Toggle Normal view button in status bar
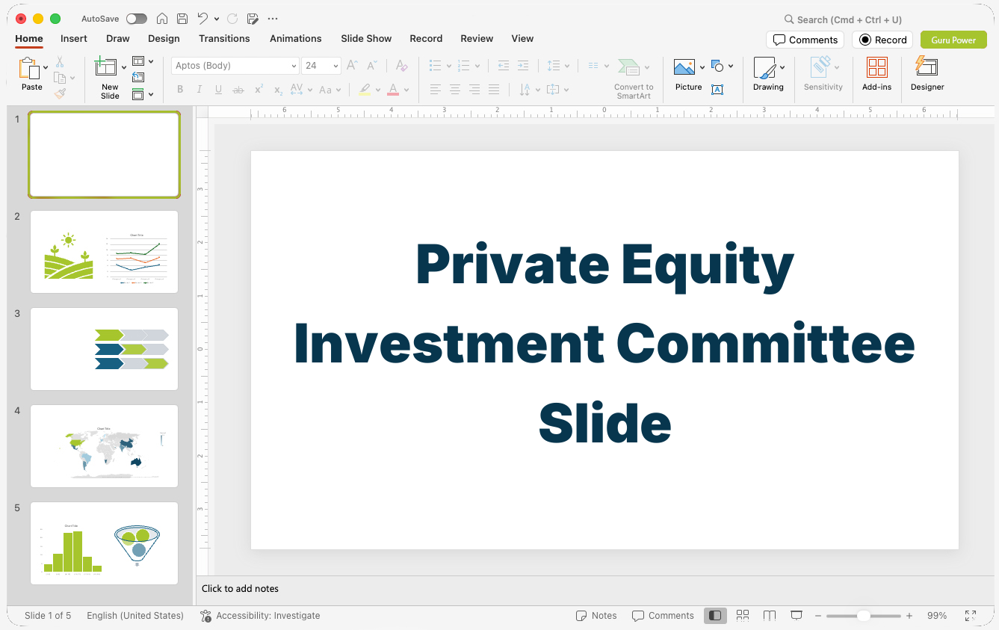This screenshot has width=999, height=630. 715,616
